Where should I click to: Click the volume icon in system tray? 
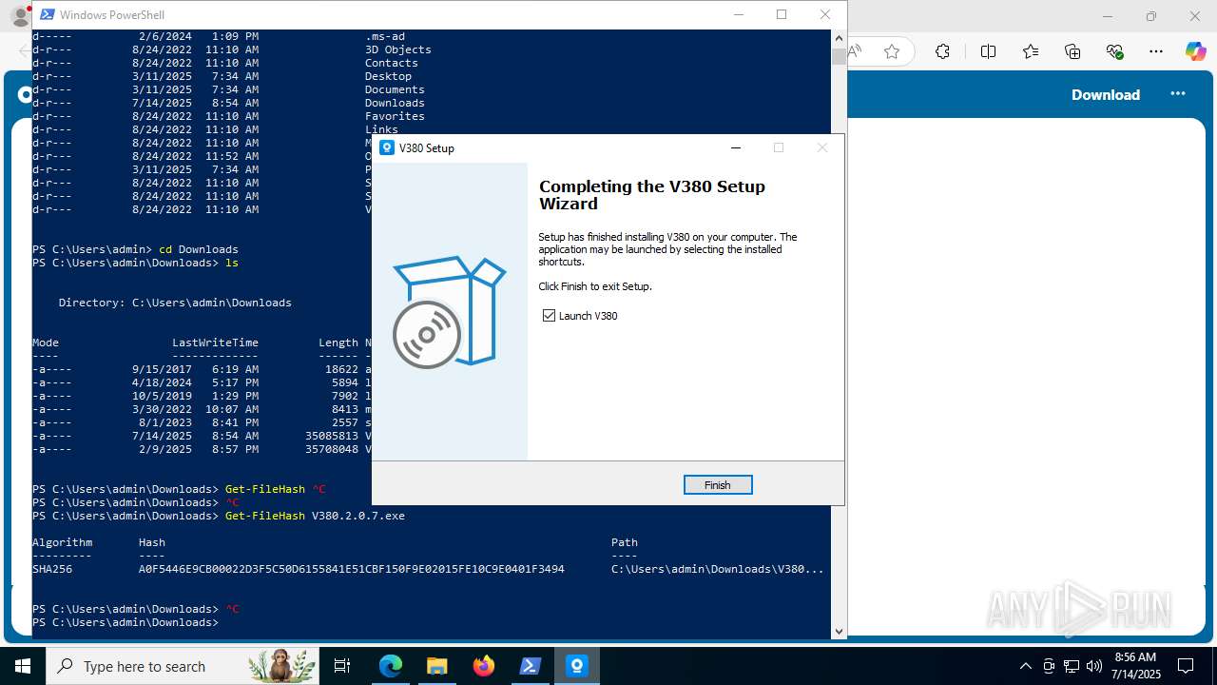point(1094,666)
